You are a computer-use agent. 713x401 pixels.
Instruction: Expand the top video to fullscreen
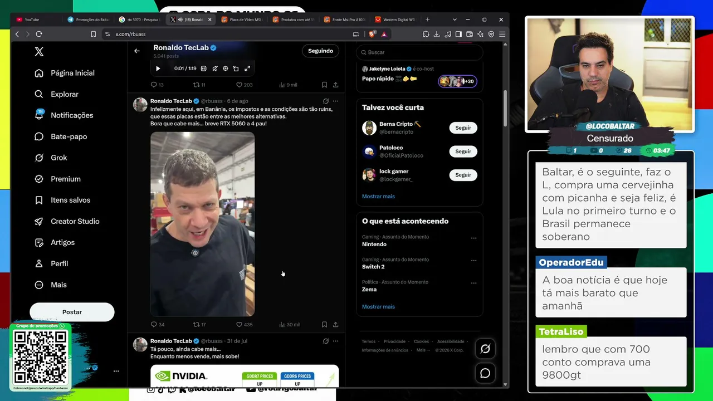[247, 69]
